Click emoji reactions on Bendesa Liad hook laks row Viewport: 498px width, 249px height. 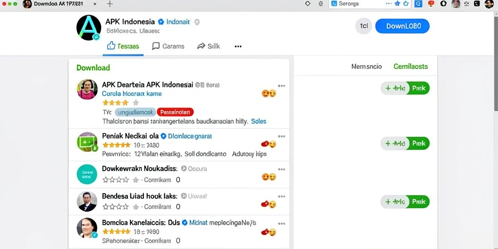(x=268, y=204)
